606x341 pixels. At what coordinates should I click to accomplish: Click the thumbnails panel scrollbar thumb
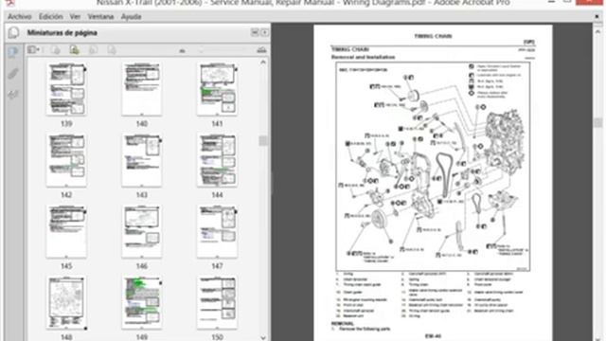coord(263,140)
